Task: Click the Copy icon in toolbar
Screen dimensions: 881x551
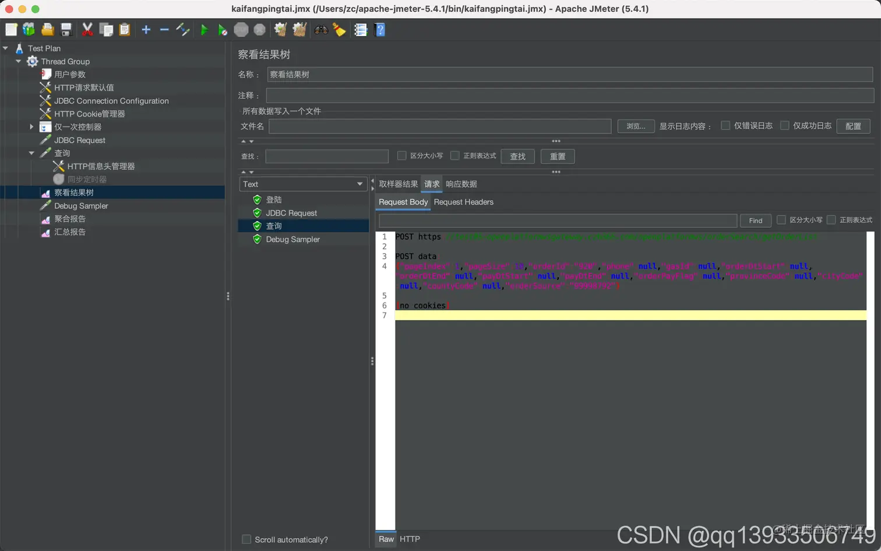Action: click(x=106, y=29)
